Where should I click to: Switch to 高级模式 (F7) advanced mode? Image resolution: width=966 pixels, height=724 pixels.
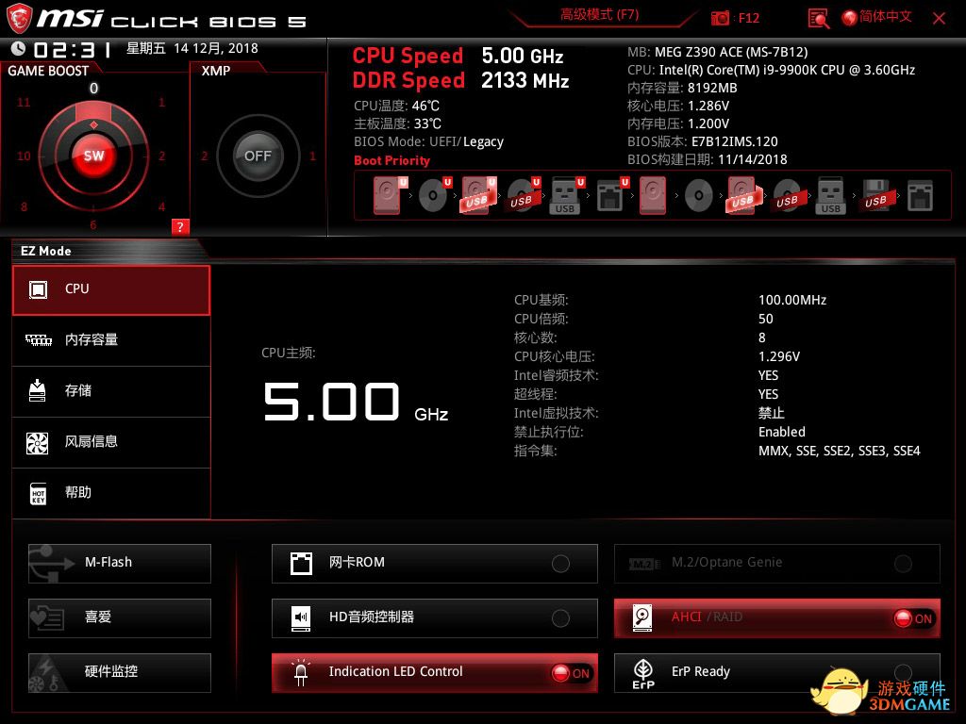pyautogui.click(x=599, y=15)
